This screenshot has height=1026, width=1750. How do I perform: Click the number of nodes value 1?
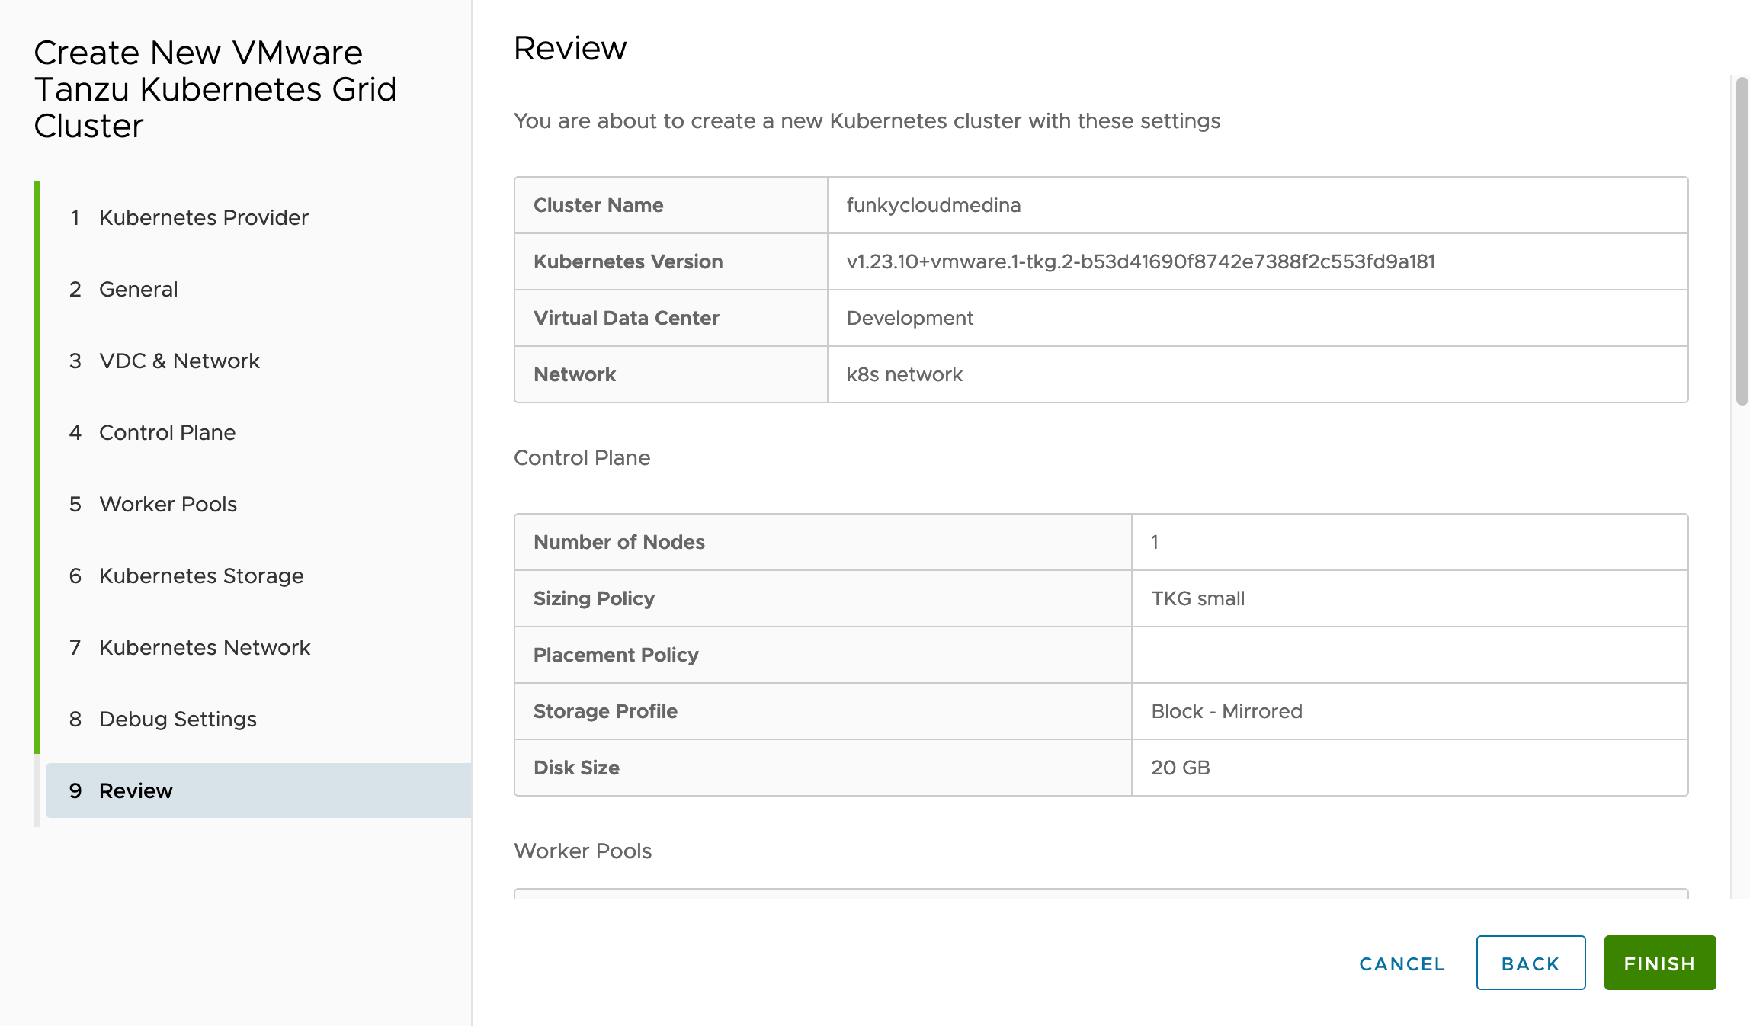[1155, 542]
